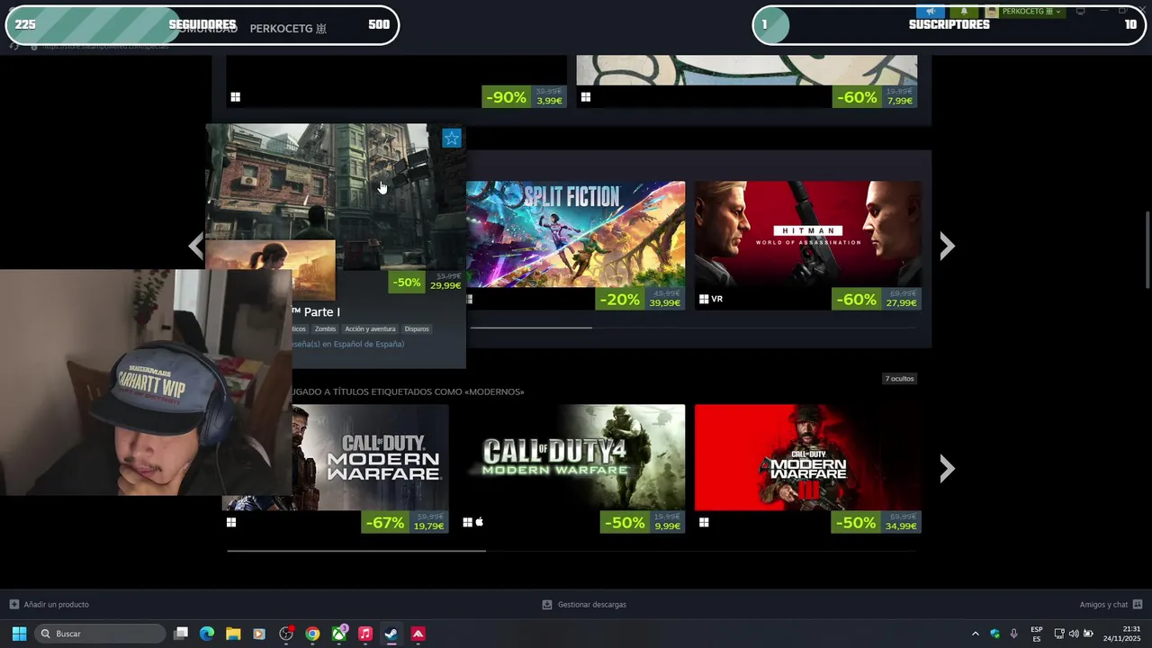Viewport: 1152px width, 648px height.
Task: Click the Steam page vertical scrollbar thumb
Action: click(1147, 250)
